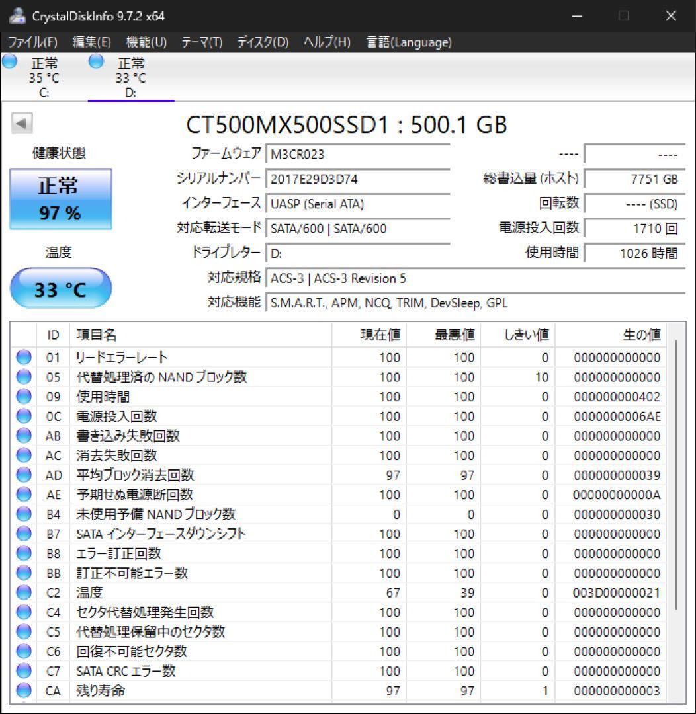Click the 回転数 value ---- (SSD)
The width and height of the screenshot is (696, 714).
634,204
